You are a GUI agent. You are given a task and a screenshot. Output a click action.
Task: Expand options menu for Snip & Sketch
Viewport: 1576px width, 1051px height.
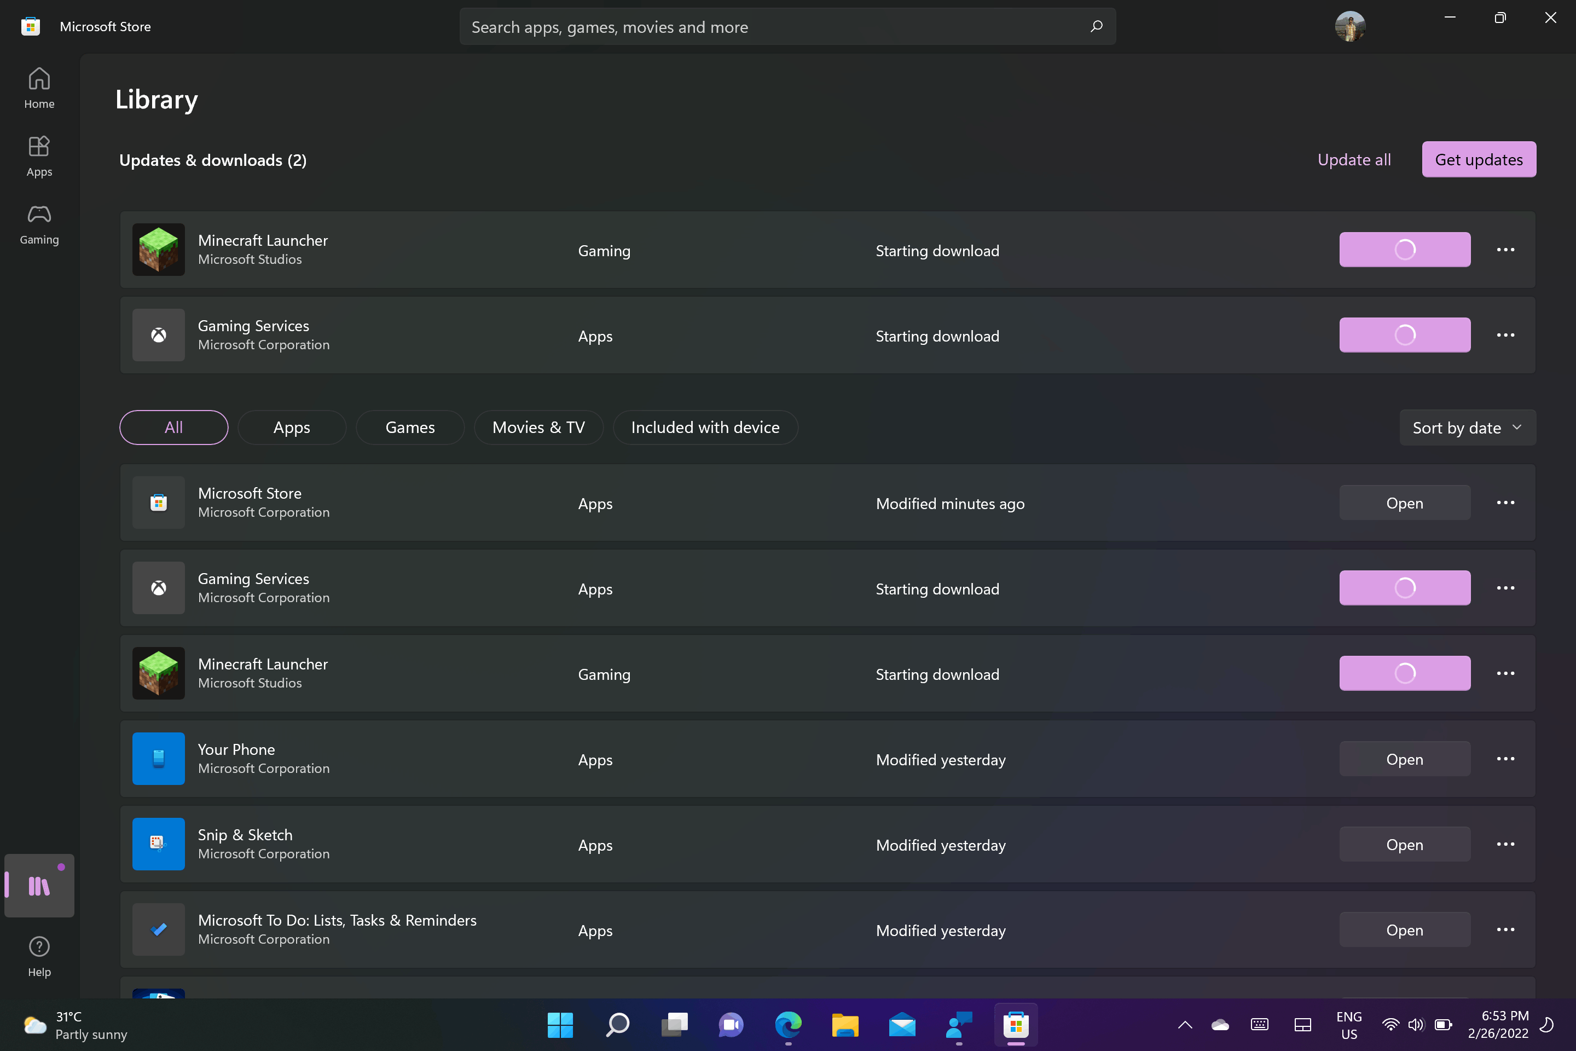click(1507, 844)
